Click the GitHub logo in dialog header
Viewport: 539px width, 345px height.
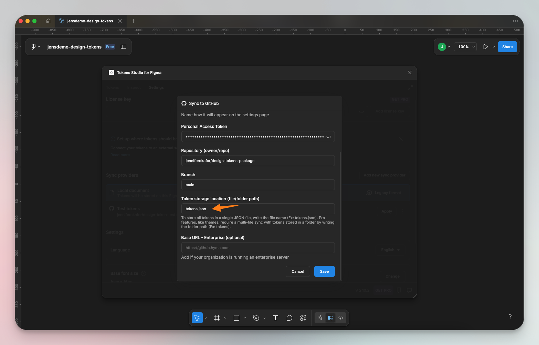point(184,104)
